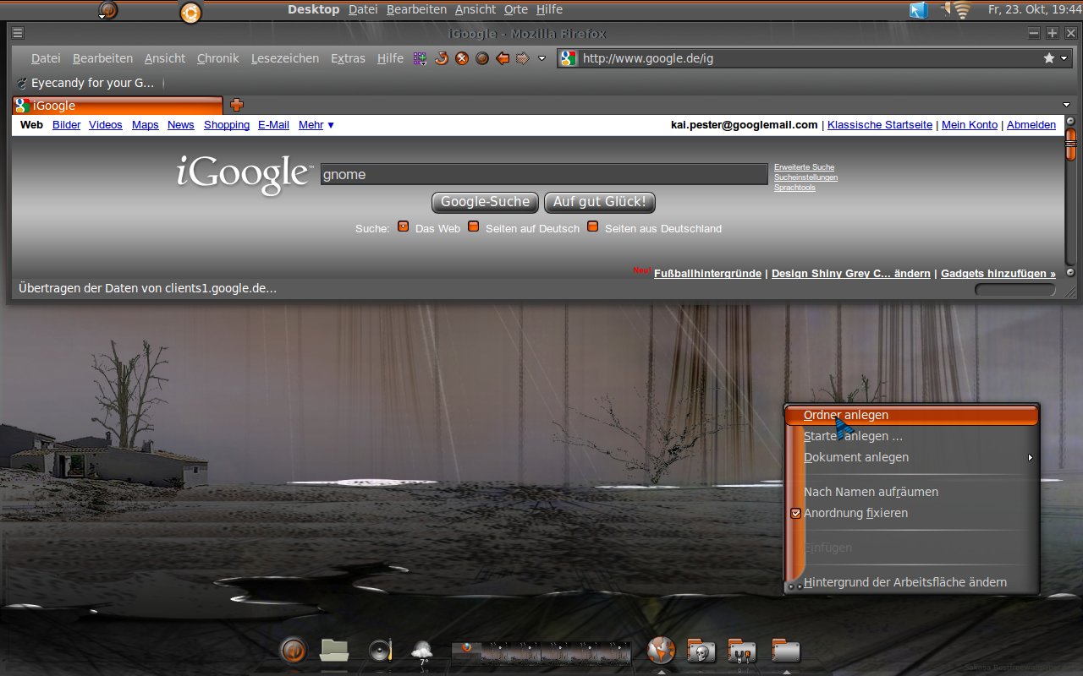
Task: Open 'Orte' menu in top desktop panel
Action: tap(516, 9)
